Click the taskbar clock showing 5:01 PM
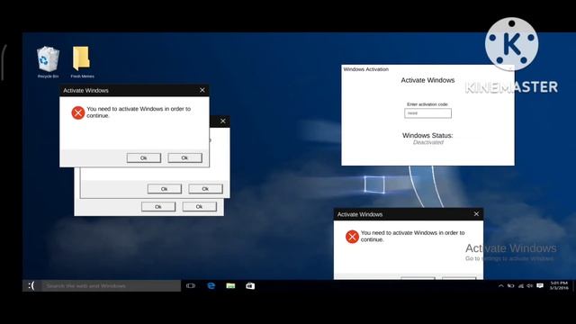The width and height of the screenshot is (576, 324). [559, 285]
